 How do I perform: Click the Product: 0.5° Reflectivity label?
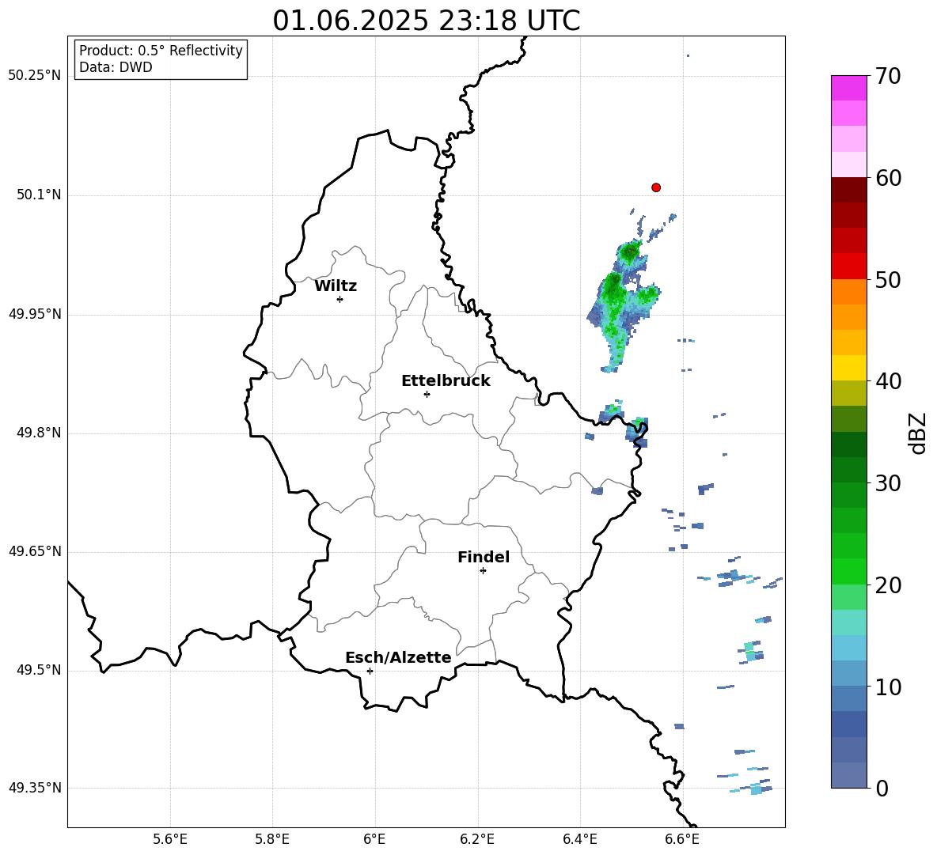point(161,50)
